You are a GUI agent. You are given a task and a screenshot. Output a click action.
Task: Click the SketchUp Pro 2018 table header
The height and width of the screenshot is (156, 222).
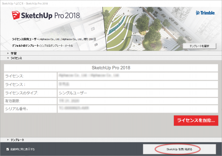click(x=111, y=68)
